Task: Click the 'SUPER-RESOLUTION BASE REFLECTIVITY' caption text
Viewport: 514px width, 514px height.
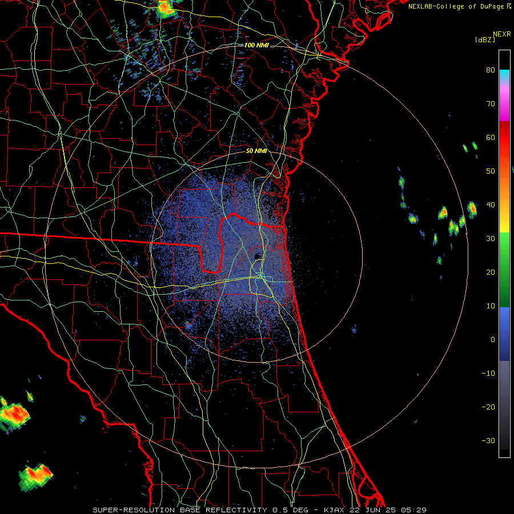Action: (x=180, y=510)
